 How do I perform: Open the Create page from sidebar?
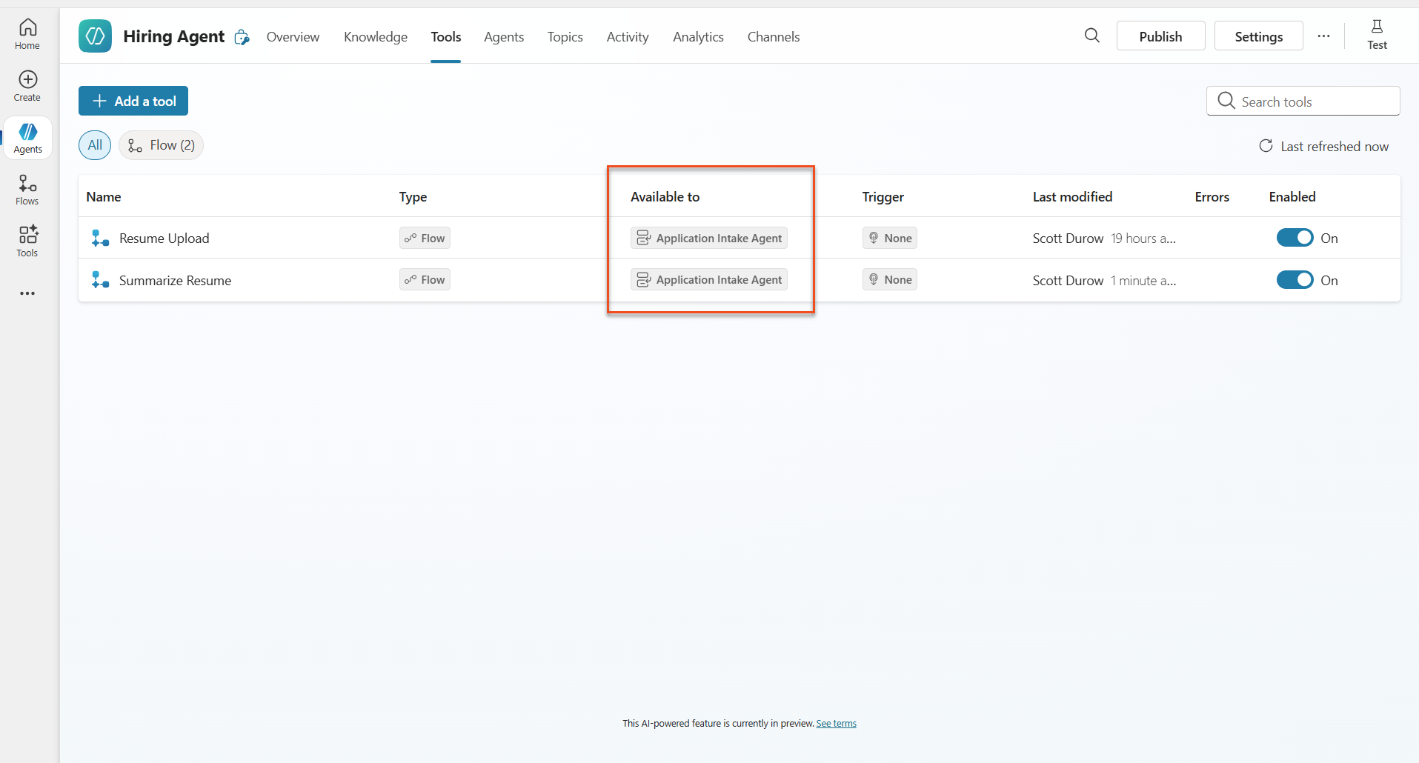[x=27, y=86]
